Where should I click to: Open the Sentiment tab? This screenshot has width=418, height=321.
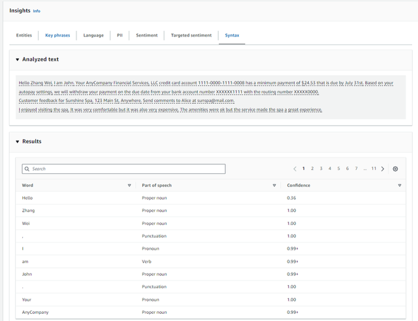point(146,35)
